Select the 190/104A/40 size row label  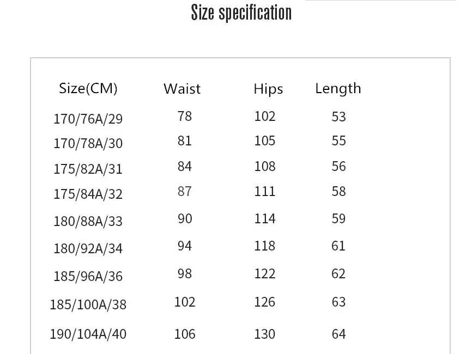[x=88, y=334]
